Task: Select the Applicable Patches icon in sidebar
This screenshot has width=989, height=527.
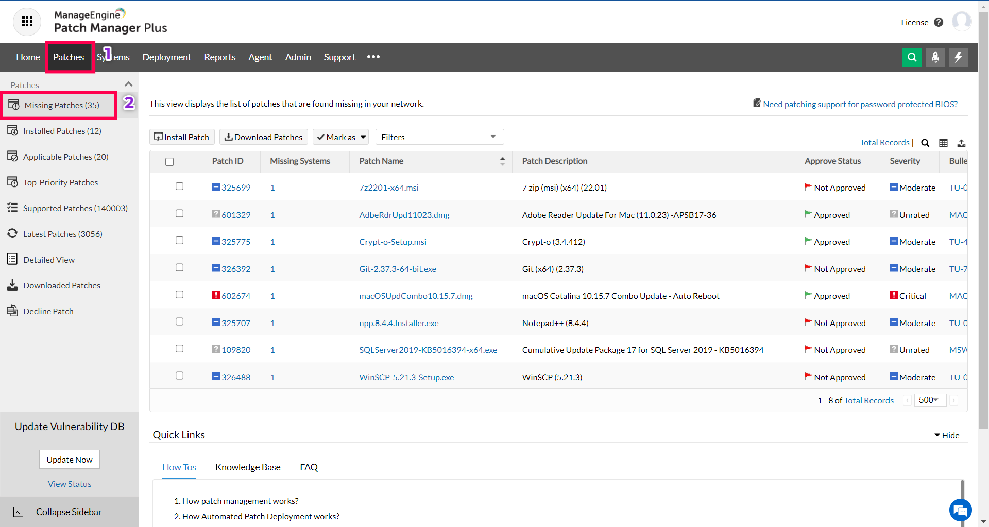Action: [13, 156]
